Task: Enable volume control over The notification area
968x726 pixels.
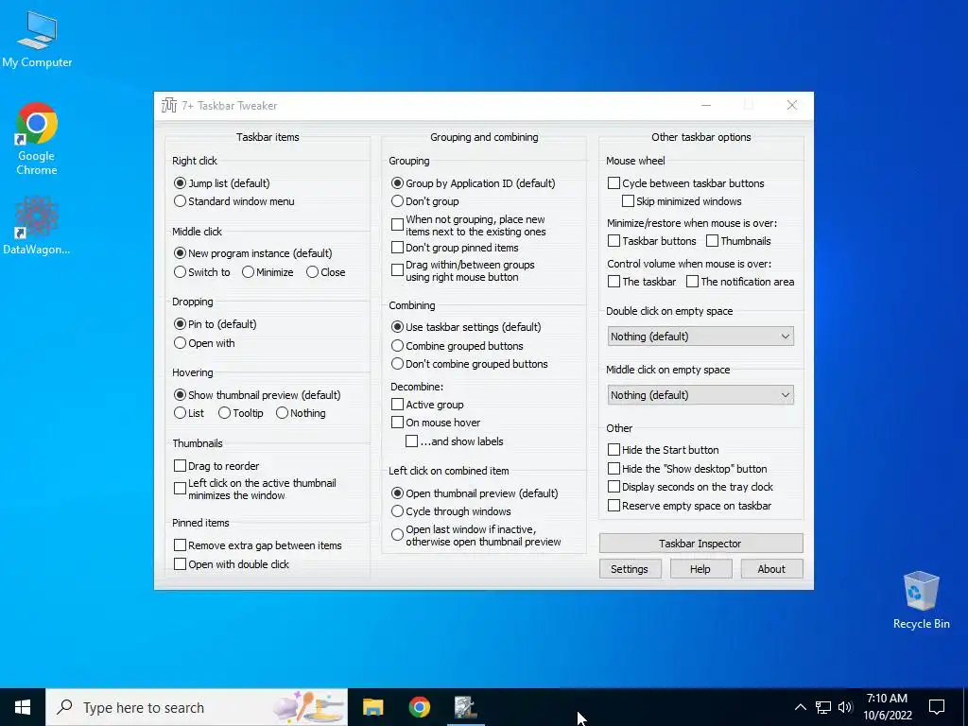Action: pyautogui.click(x=741, y=282)
